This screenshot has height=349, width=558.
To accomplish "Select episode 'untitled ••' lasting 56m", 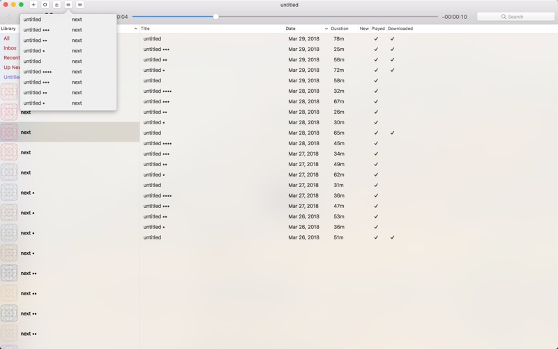I will [x=155, y=60].
